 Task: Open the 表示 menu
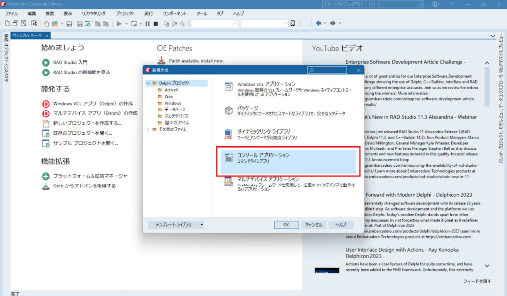coord(68,13)
